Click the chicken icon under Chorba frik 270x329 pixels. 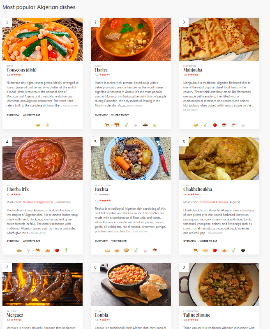[28, 250]
